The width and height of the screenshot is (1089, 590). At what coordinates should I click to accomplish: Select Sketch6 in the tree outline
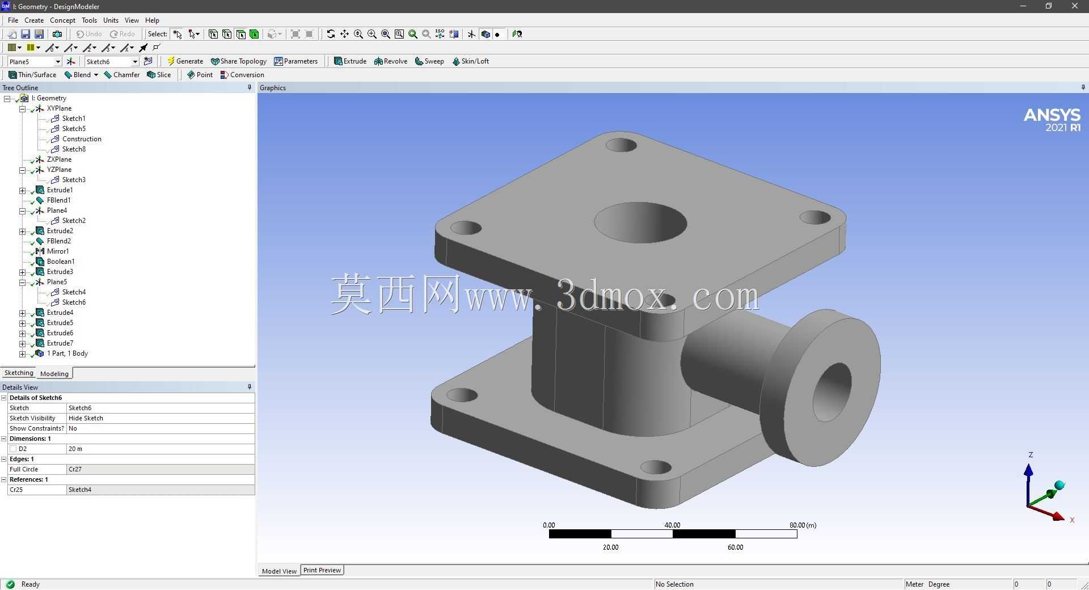[x=74, y=302]
